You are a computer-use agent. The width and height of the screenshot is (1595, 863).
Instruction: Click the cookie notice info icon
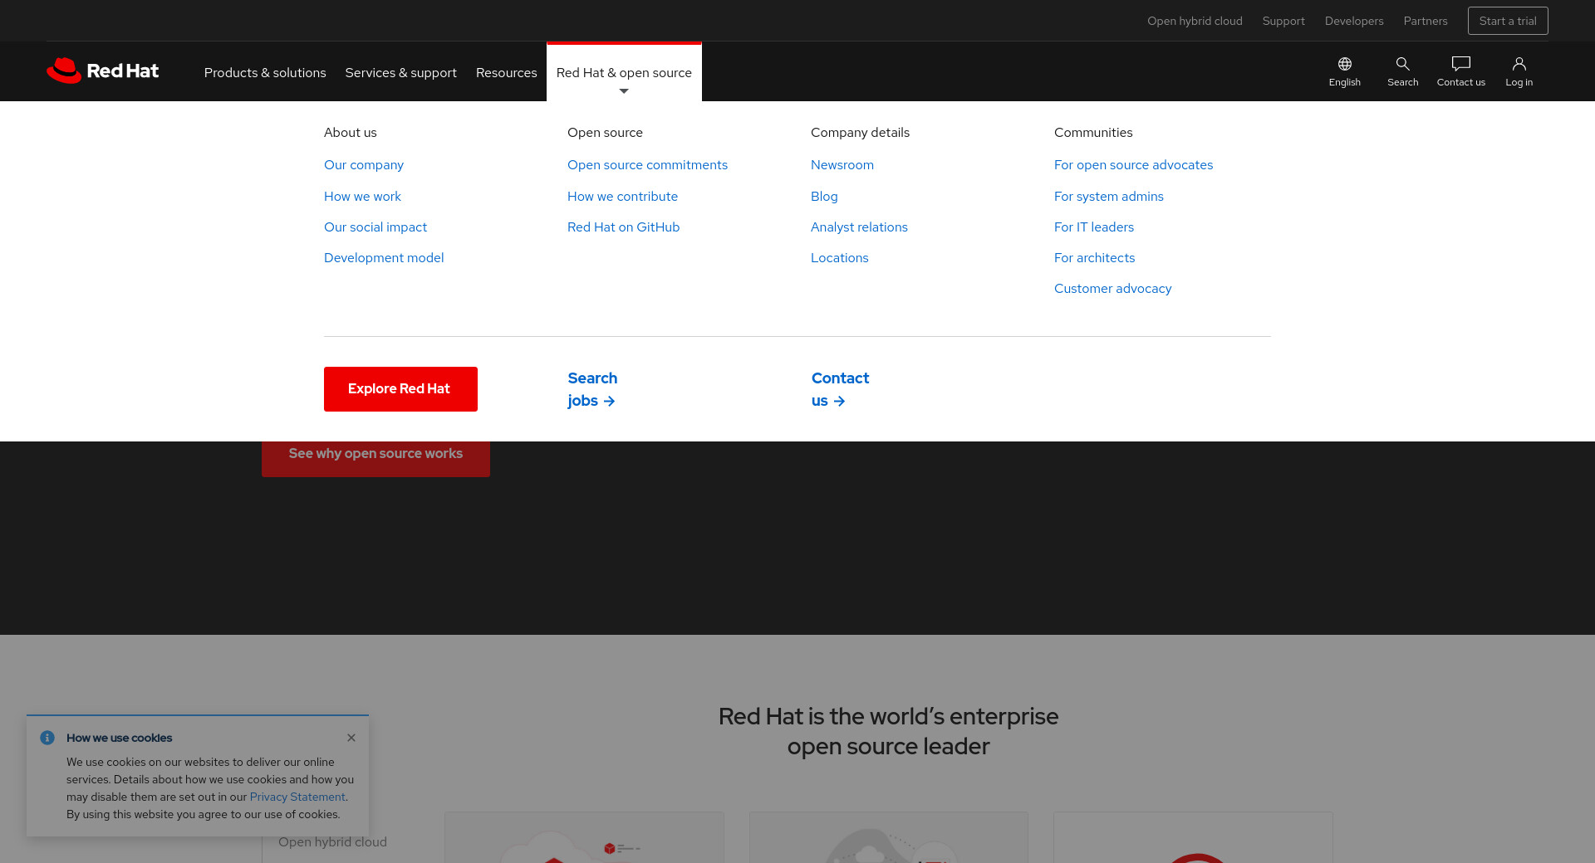point(47,738)
